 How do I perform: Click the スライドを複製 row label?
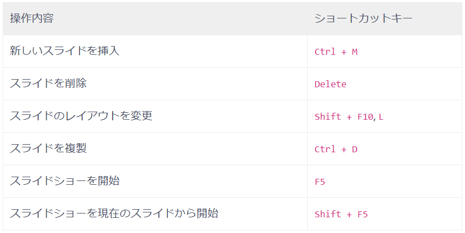(x=48, y=148)
